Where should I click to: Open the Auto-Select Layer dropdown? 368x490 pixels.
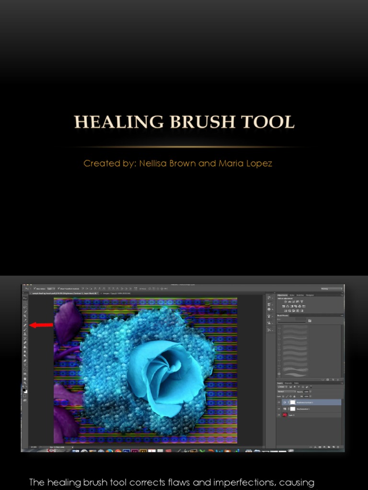click(x=51, y=289)
